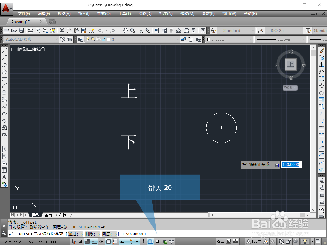The image size is (327, 245).
Task: Select the Circle drawing tool
Action: (x=4, y=92)
